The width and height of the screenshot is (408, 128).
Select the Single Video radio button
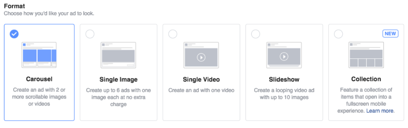[173, 34]
